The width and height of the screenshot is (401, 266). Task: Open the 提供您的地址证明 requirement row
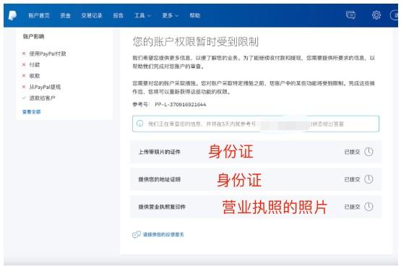point(256,179)
